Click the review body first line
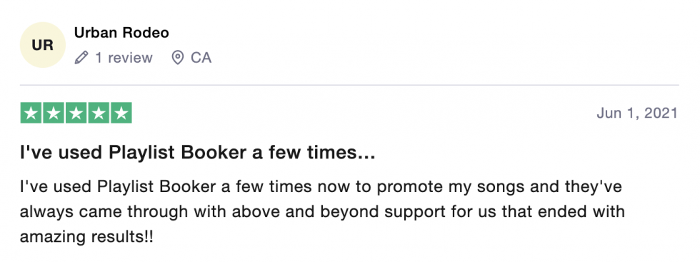This screenshot has height=262, width=700. pos(321,187)
